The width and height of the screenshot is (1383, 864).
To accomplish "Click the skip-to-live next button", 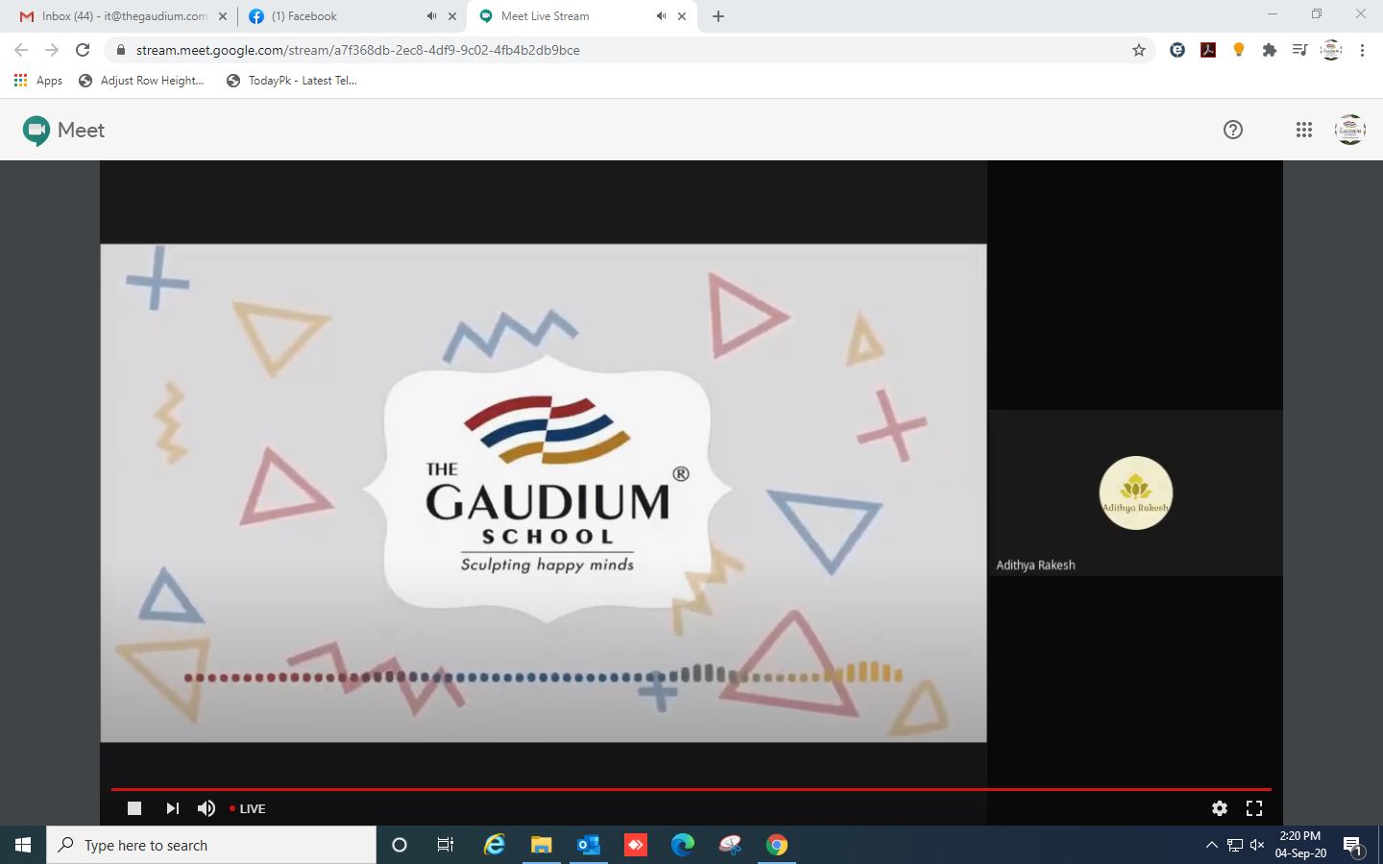I will 172,808.
